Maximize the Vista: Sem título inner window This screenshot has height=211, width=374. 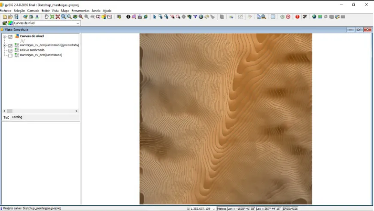[359, 30]
